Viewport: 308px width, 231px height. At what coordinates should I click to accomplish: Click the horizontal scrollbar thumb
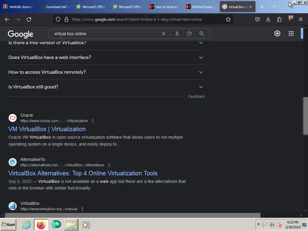tap(133, 215)
